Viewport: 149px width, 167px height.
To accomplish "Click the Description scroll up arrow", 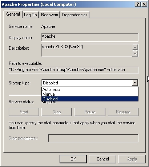I will pos(135,47).
